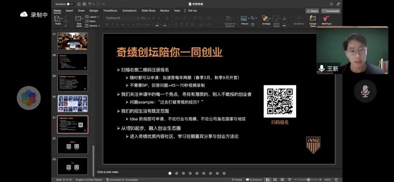
Task: Click the zoom slider handle
Action: pyautogui.click(x=308, y=180)
